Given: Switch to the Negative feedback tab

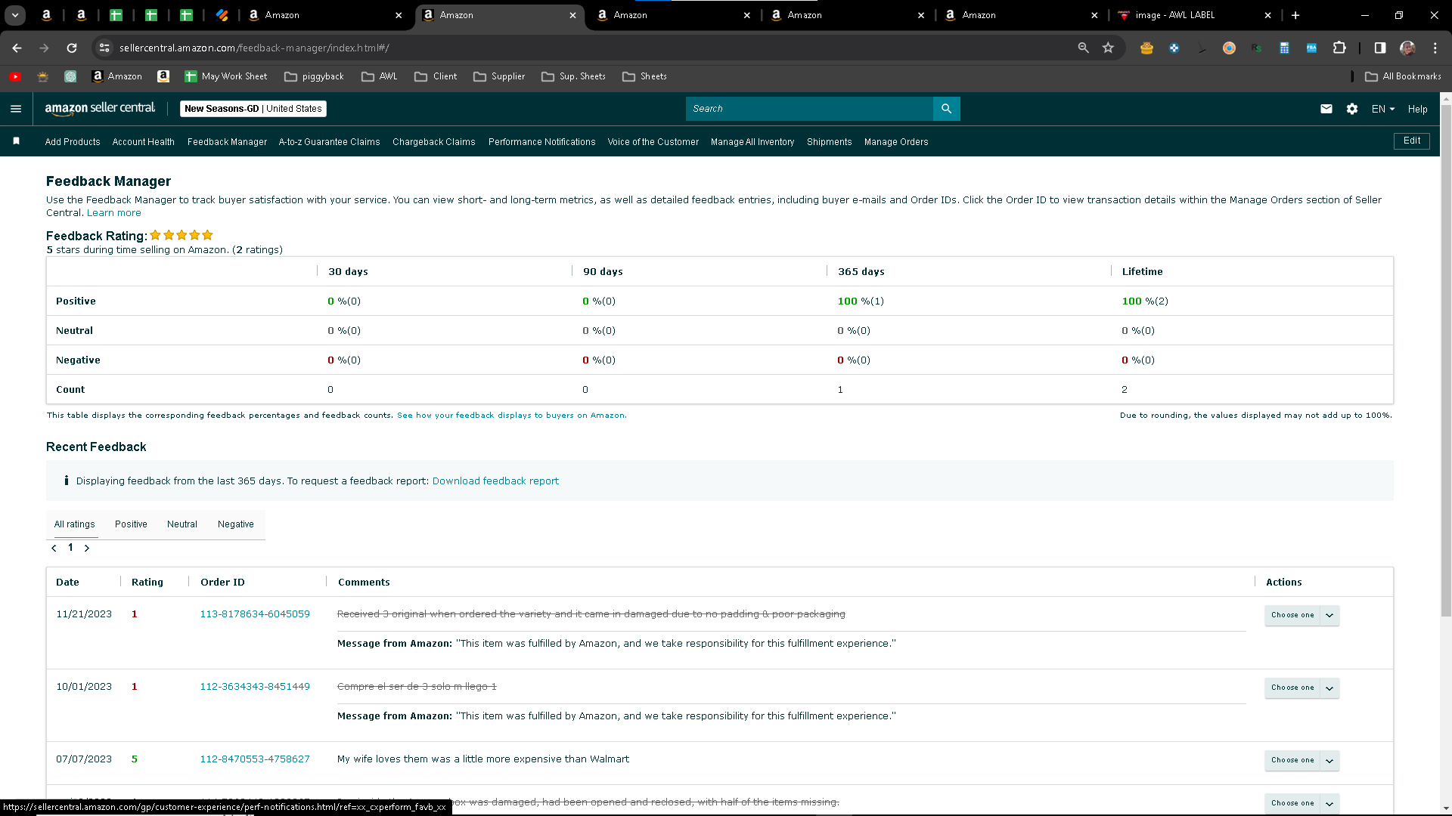Looking at the screenshot, I should 236,524.
